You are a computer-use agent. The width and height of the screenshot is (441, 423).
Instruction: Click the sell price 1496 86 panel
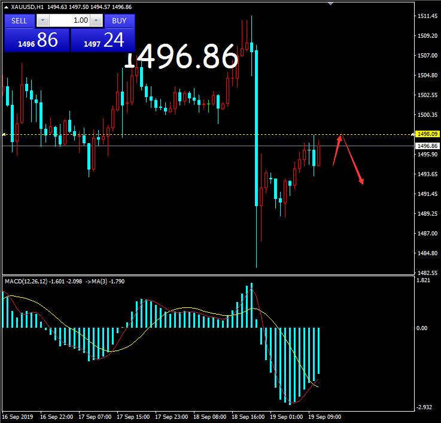(x=37, y=40)
